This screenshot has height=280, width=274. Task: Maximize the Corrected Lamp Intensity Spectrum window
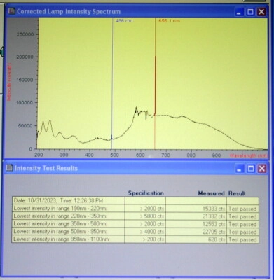tap(250, 12)
